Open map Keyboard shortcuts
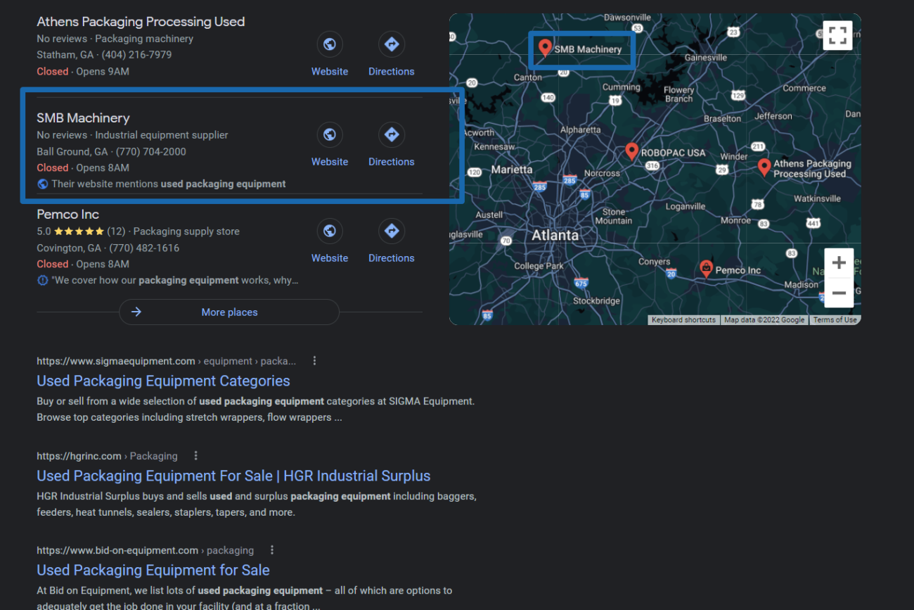Screen dimensions: 914x610 point(683,320)
